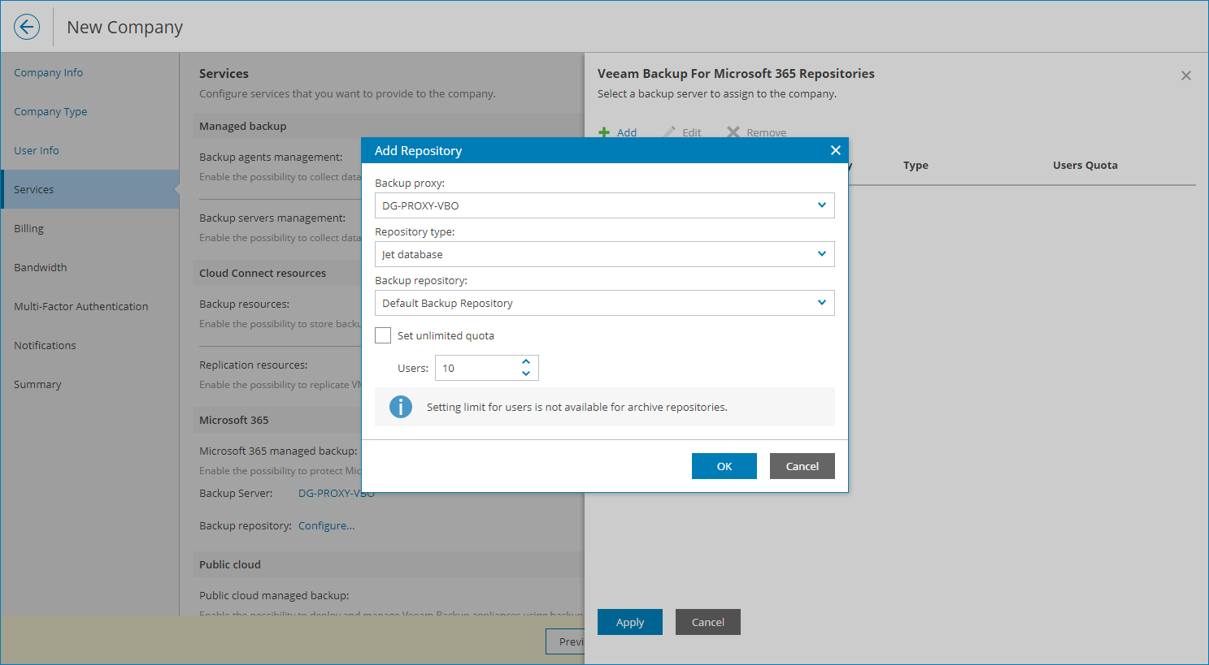Click the Configure... backup repository link
The image size is (1209, 665).
[326, 525]
